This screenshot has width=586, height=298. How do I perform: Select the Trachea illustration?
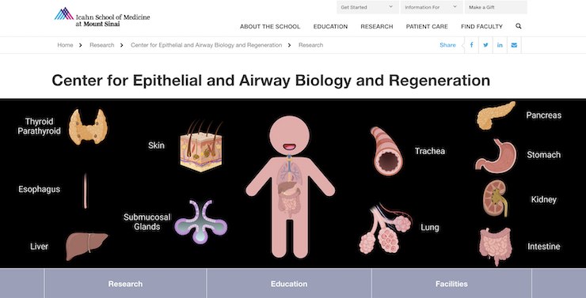(x=386, y=151)
